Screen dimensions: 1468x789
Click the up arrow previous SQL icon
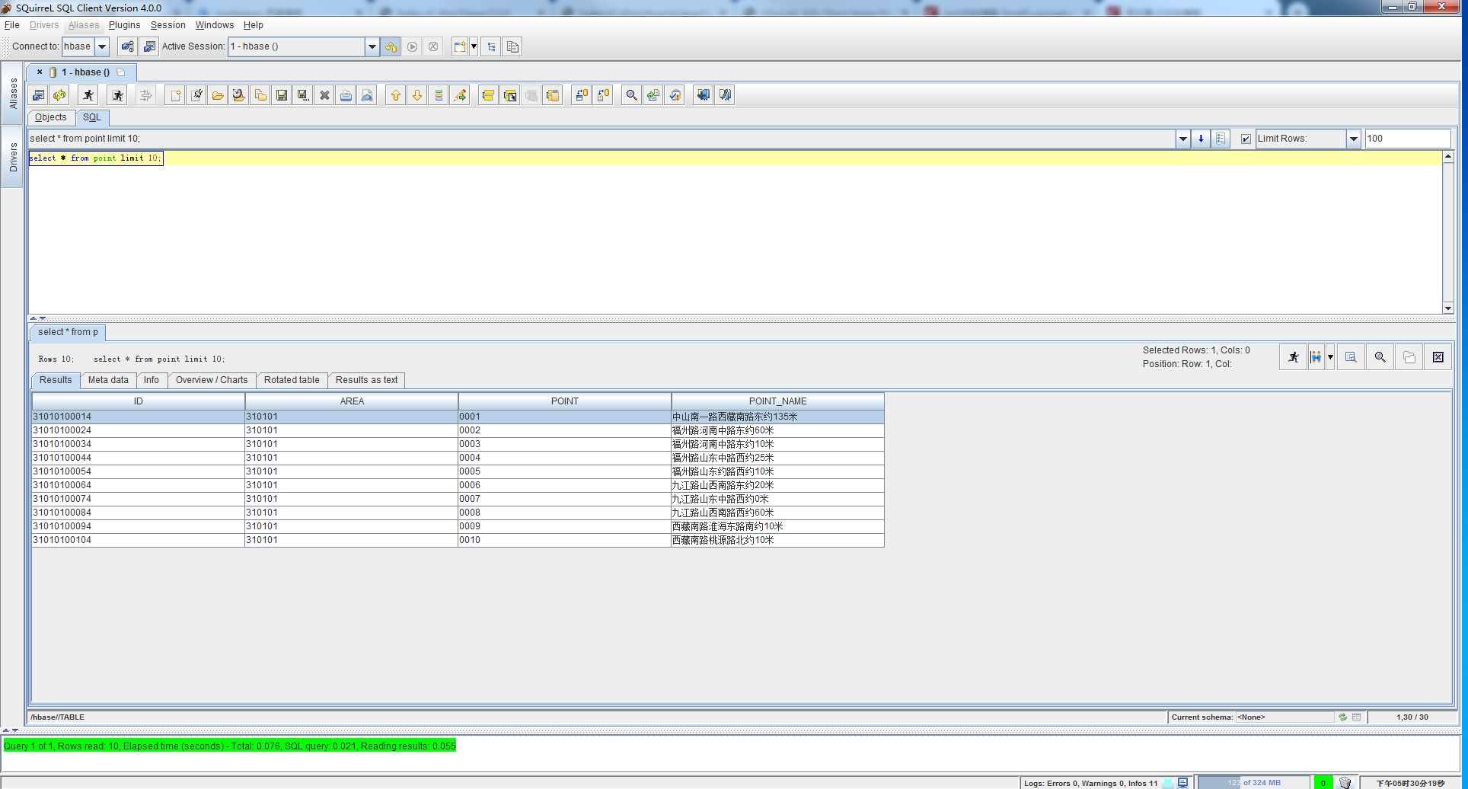[396, 95]
